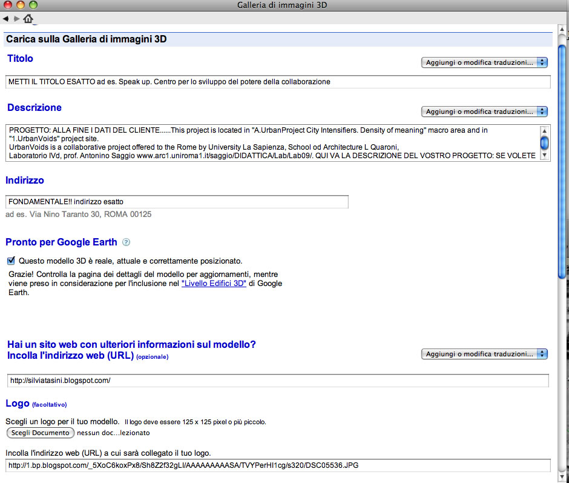Image resolution: width=569 pixels, height=483 pixels.
Task: Click into the Titolo text field
Action: tap(277, 82)
